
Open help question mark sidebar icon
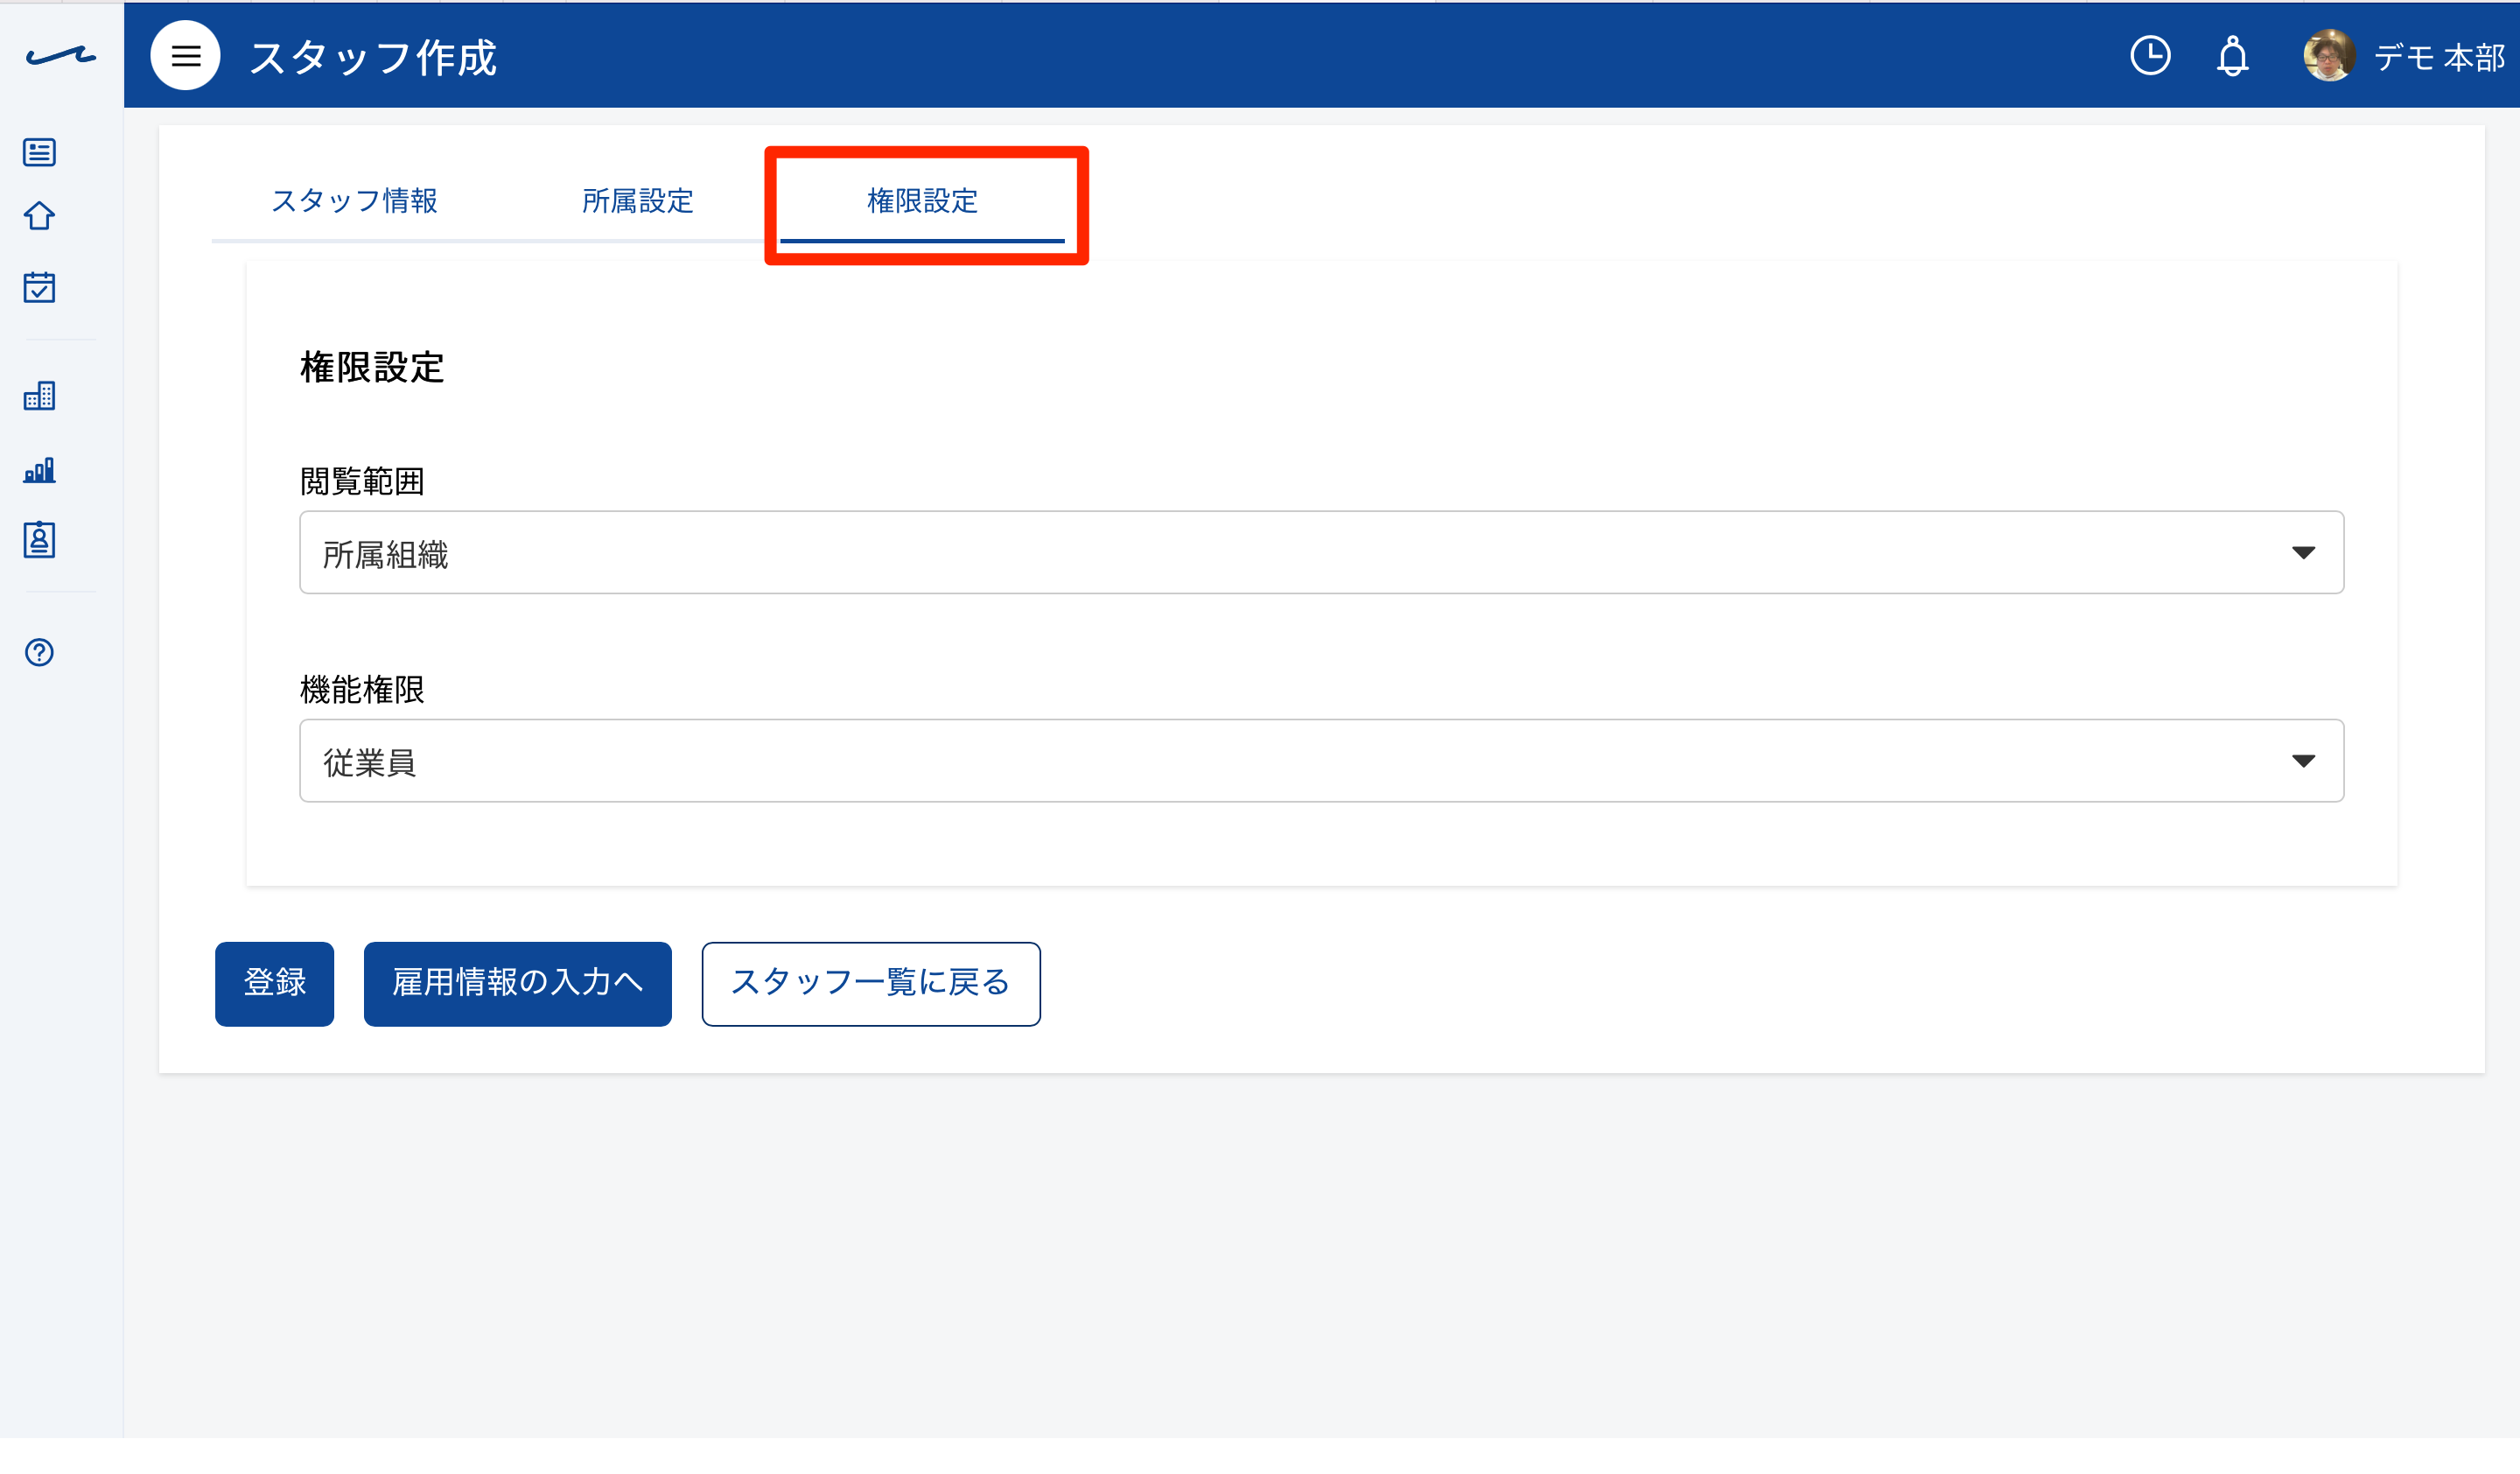39,652
